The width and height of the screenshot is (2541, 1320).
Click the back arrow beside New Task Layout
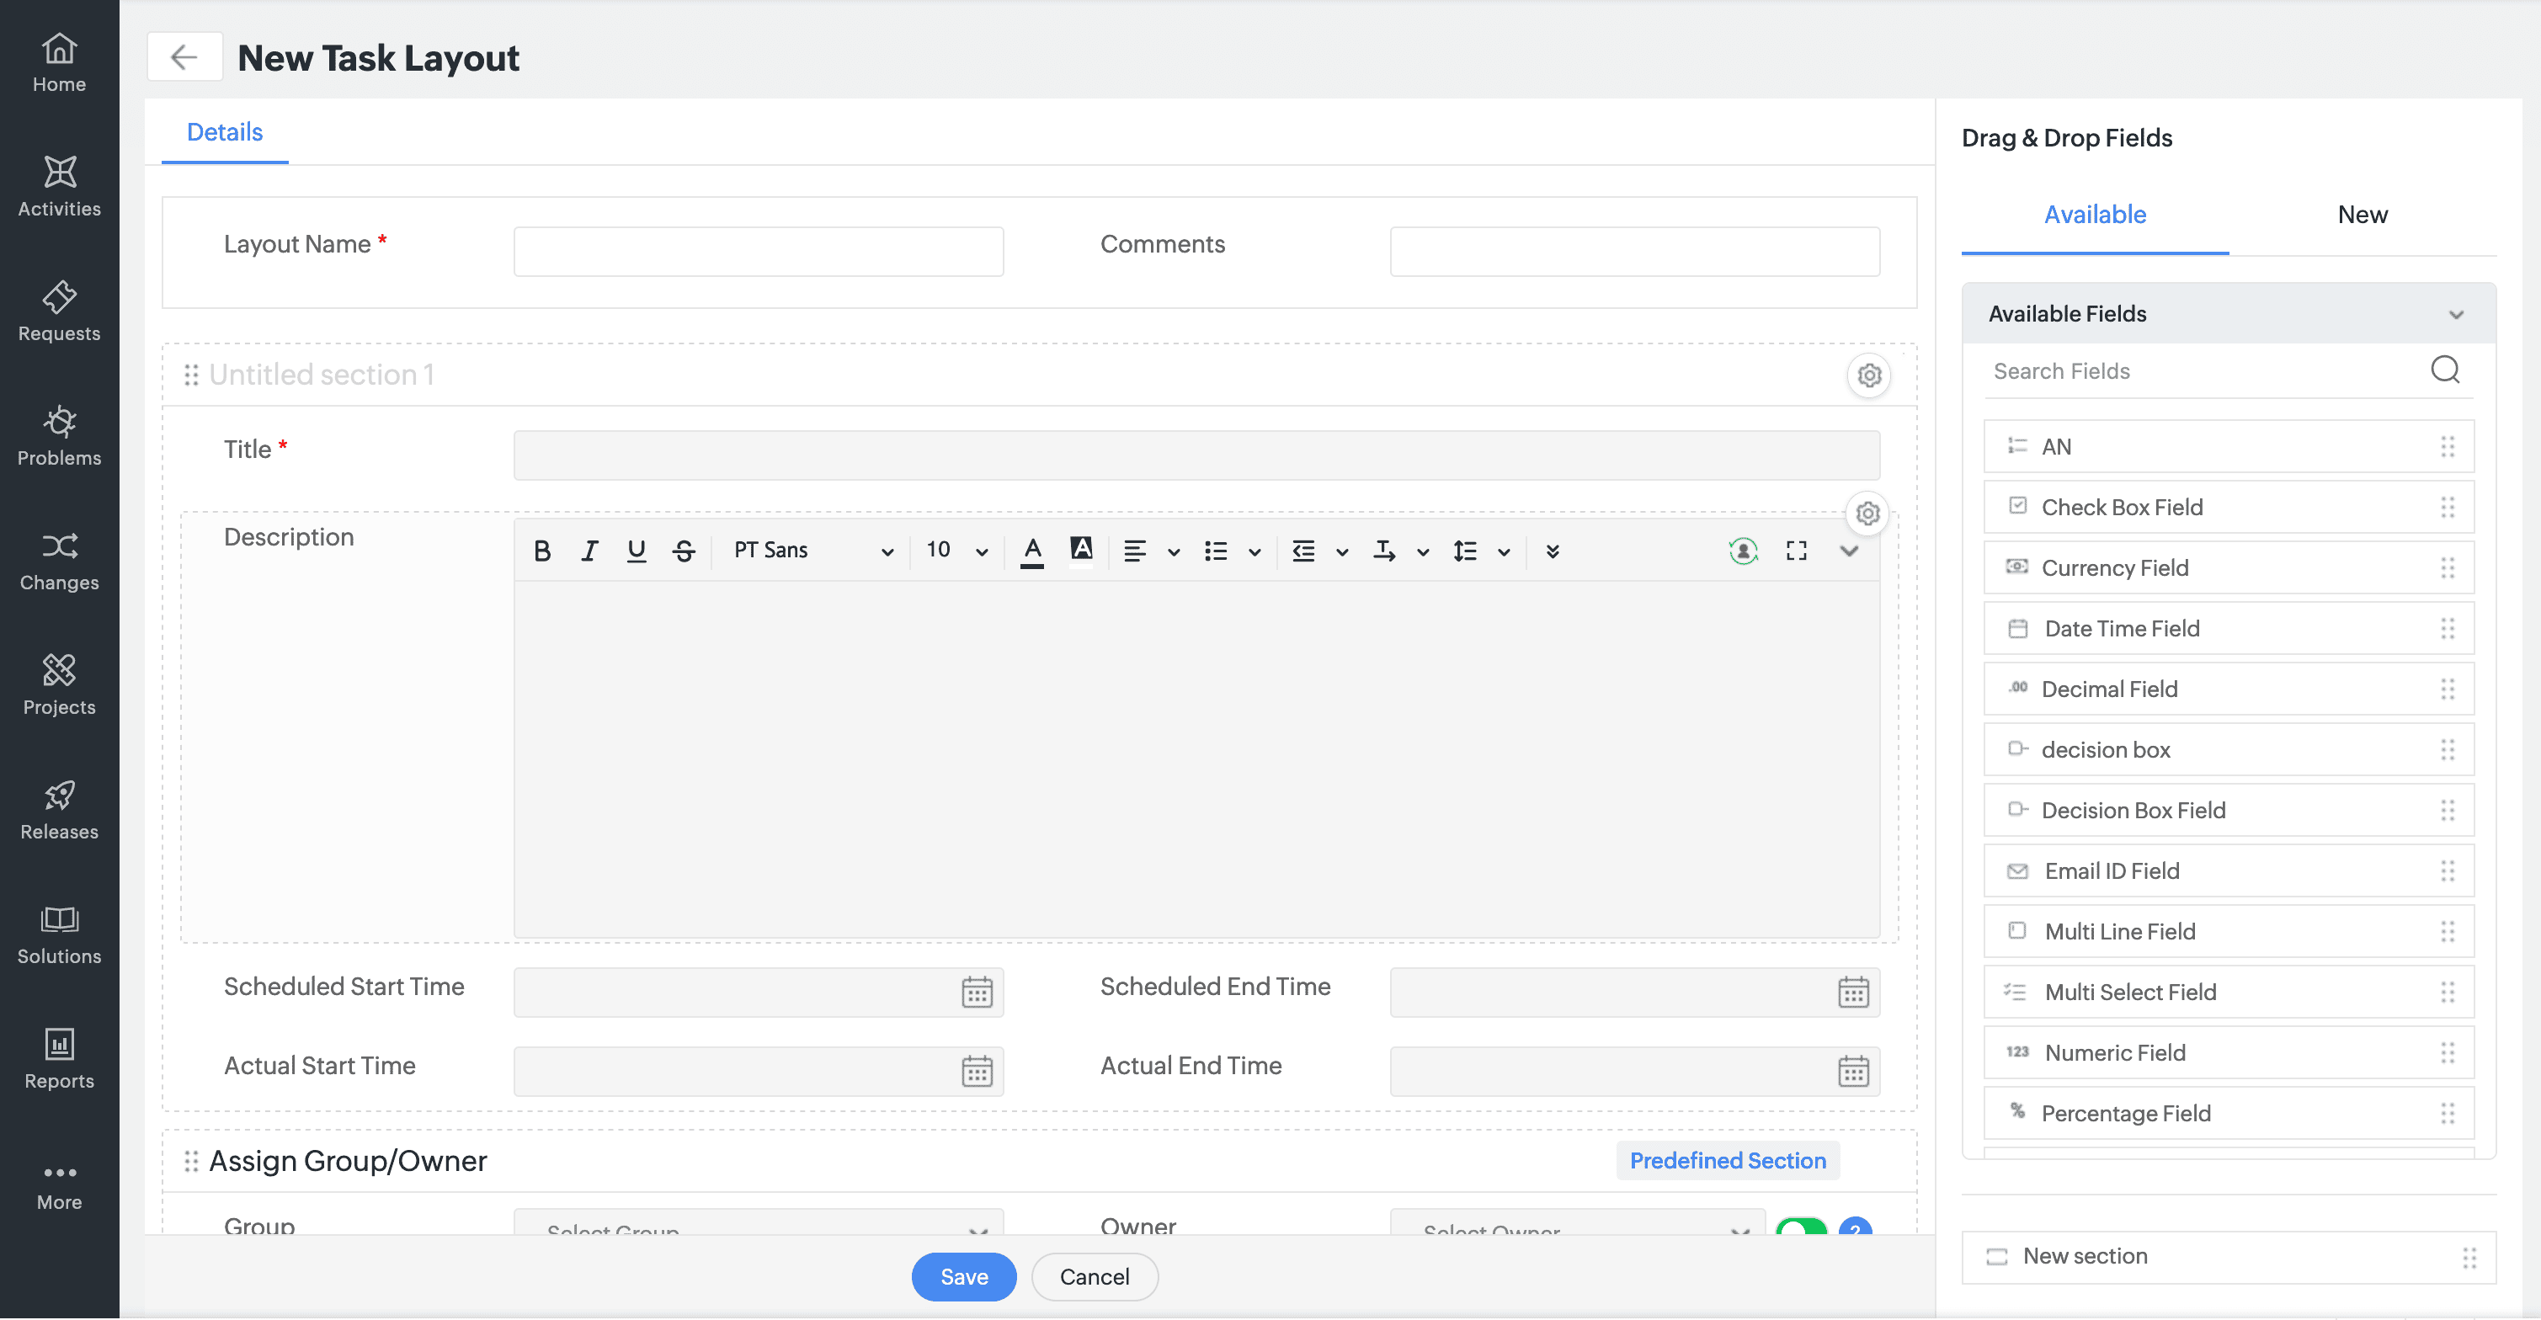(x=184, y=57)
